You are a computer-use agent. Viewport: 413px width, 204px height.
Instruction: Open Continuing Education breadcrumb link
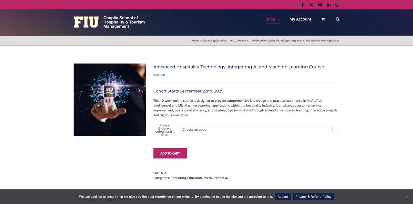[214, 41]
